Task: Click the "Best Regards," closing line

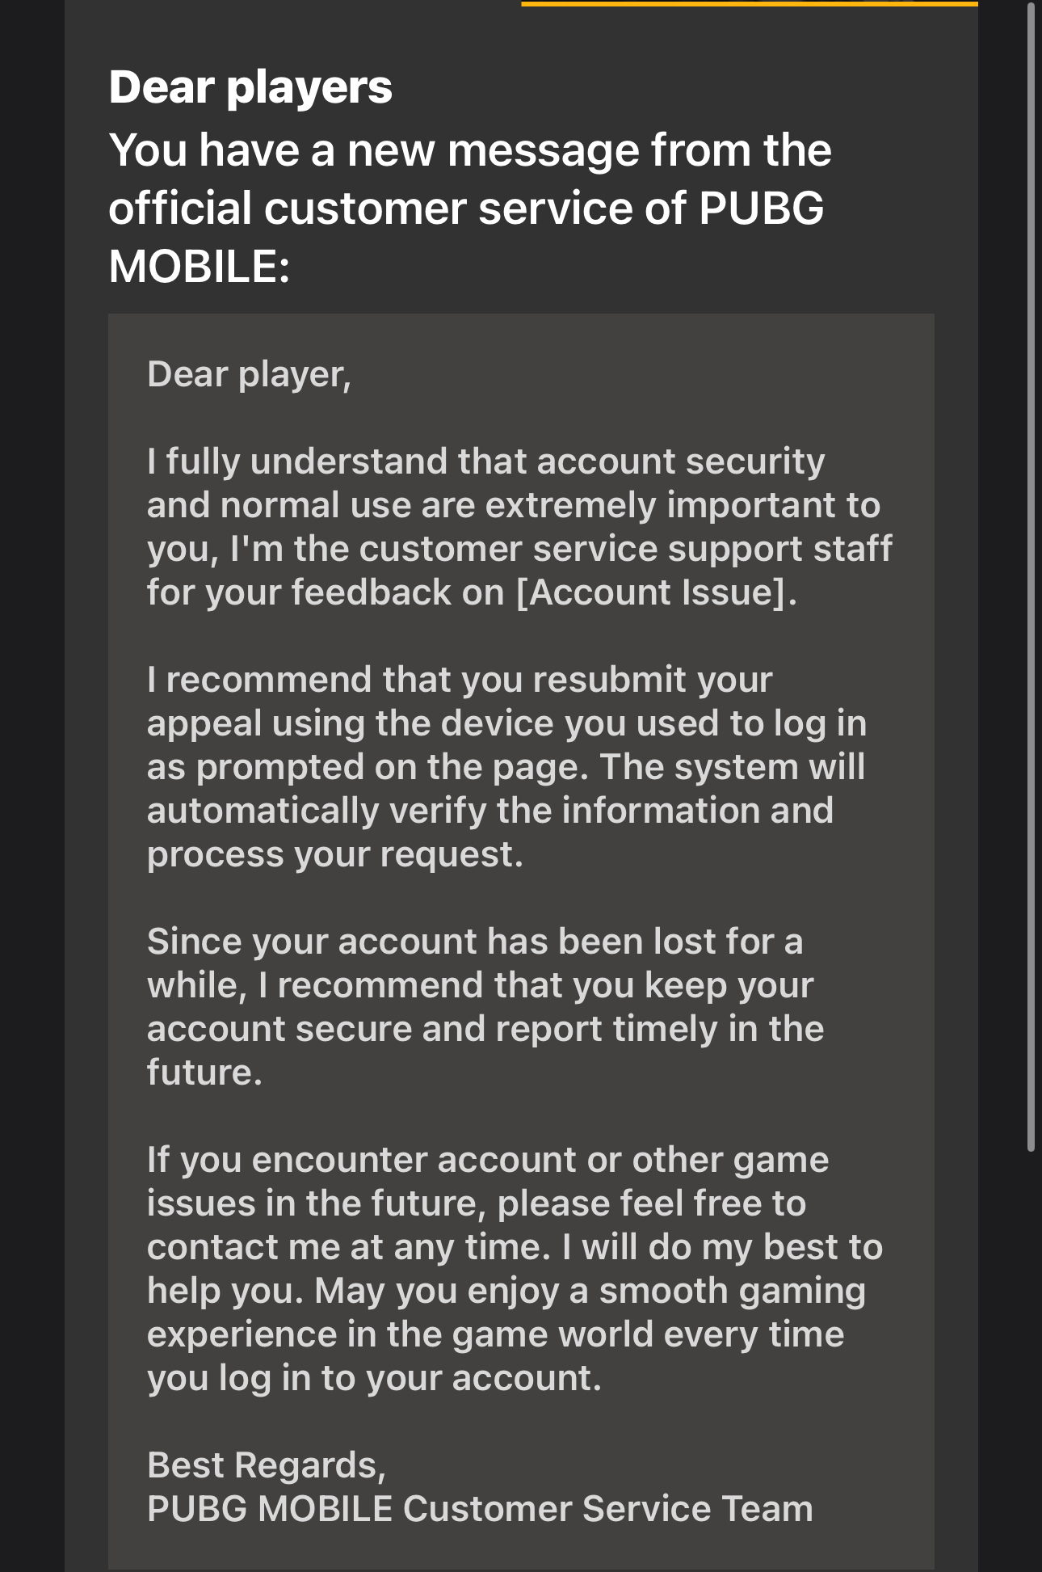Action: (x=267, y=1465)
